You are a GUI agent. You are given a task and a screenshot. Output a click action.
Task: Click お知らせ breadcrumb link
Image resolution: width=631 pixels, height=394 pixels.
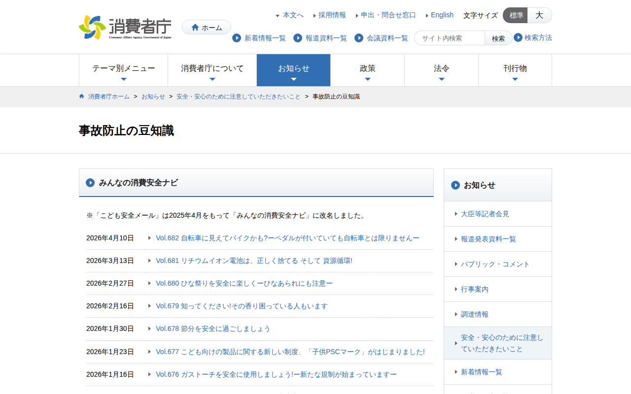(153, 97)
